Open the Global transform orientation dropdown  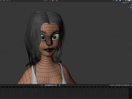[46, 1]
